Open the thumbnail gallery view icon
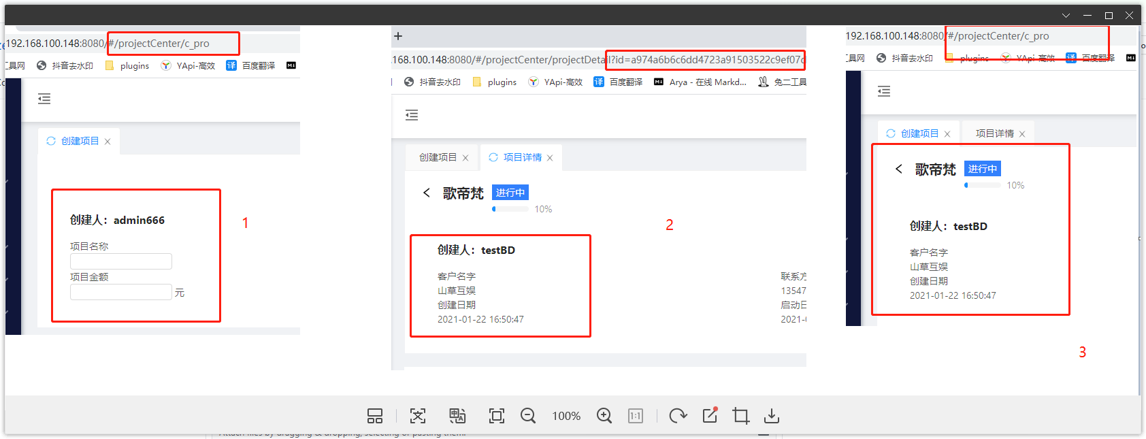1146x439 pixels. pos(375,416)
